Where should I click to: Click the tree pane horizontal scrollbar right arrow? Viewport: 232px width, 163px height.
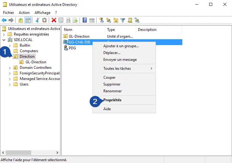click(57, 153)
